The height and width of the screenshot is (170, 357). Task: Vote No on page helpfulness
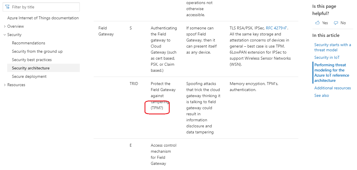pos(343,23)
